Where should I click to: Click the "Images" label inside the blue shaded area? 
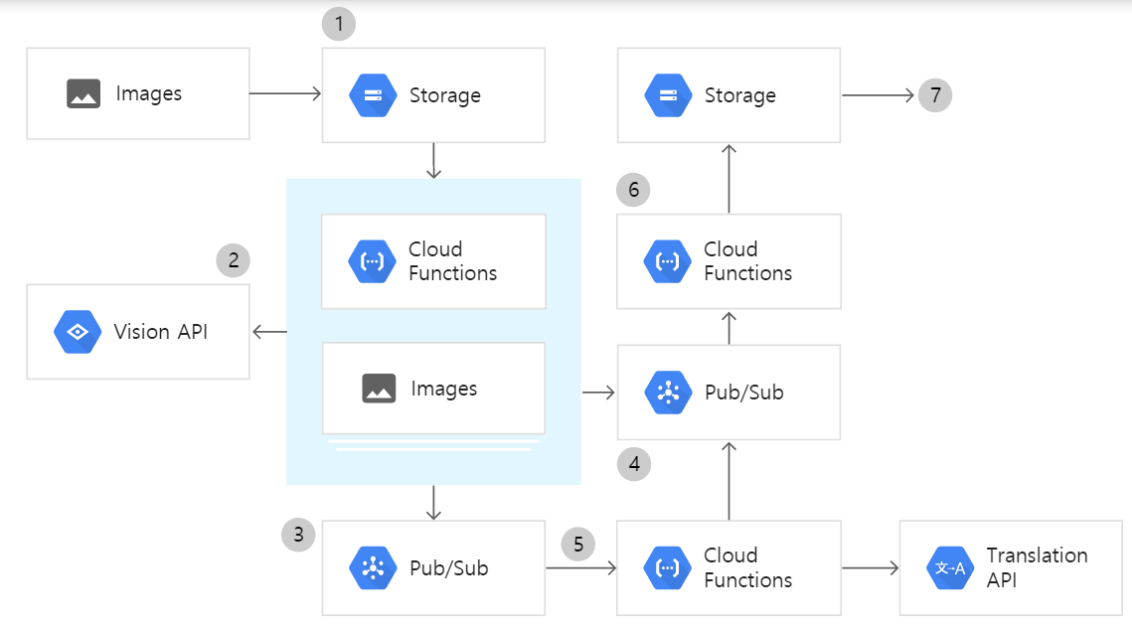444,389
